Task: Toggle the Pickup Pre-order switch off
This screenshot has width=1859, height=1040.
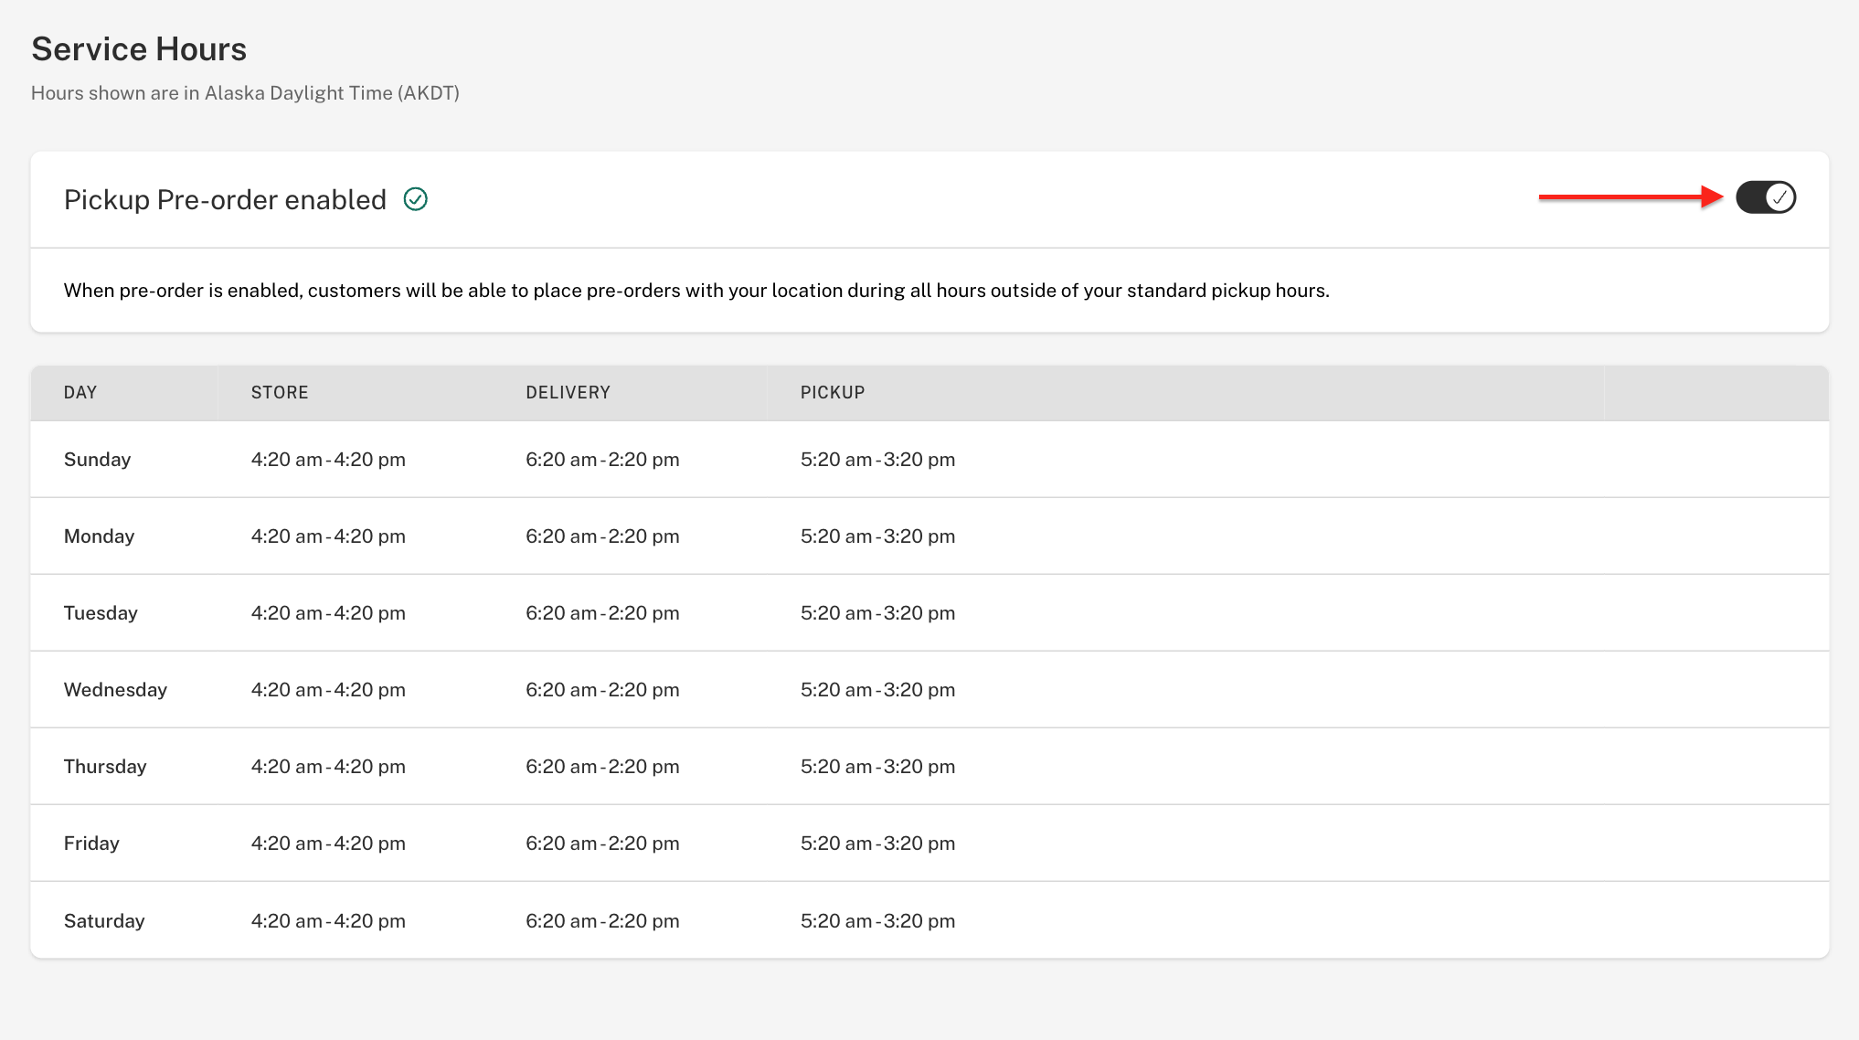Action: coord(1766,197)
